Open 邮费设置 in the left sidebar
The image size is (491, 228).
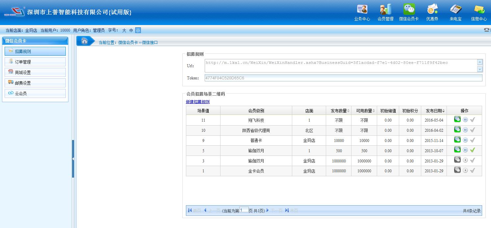[35, 83]
